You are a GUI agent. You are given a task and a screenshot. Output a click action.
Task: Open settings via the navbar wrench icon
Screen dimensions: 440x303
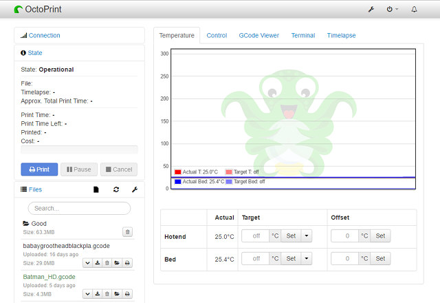pos(371,9)
